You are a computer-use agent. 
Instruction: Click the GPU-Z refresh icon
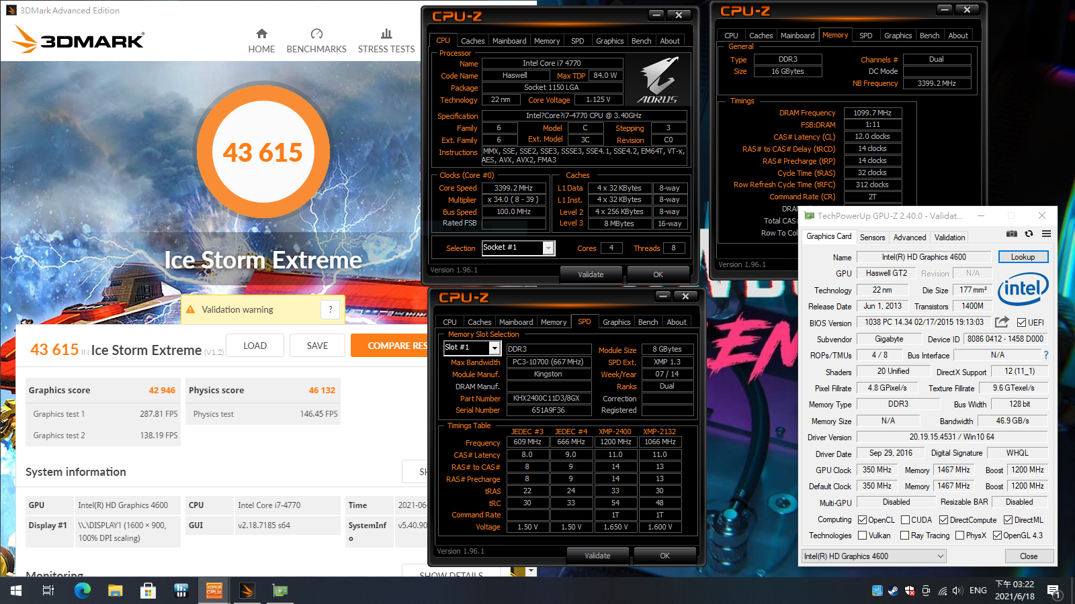tap(1029, 234)
